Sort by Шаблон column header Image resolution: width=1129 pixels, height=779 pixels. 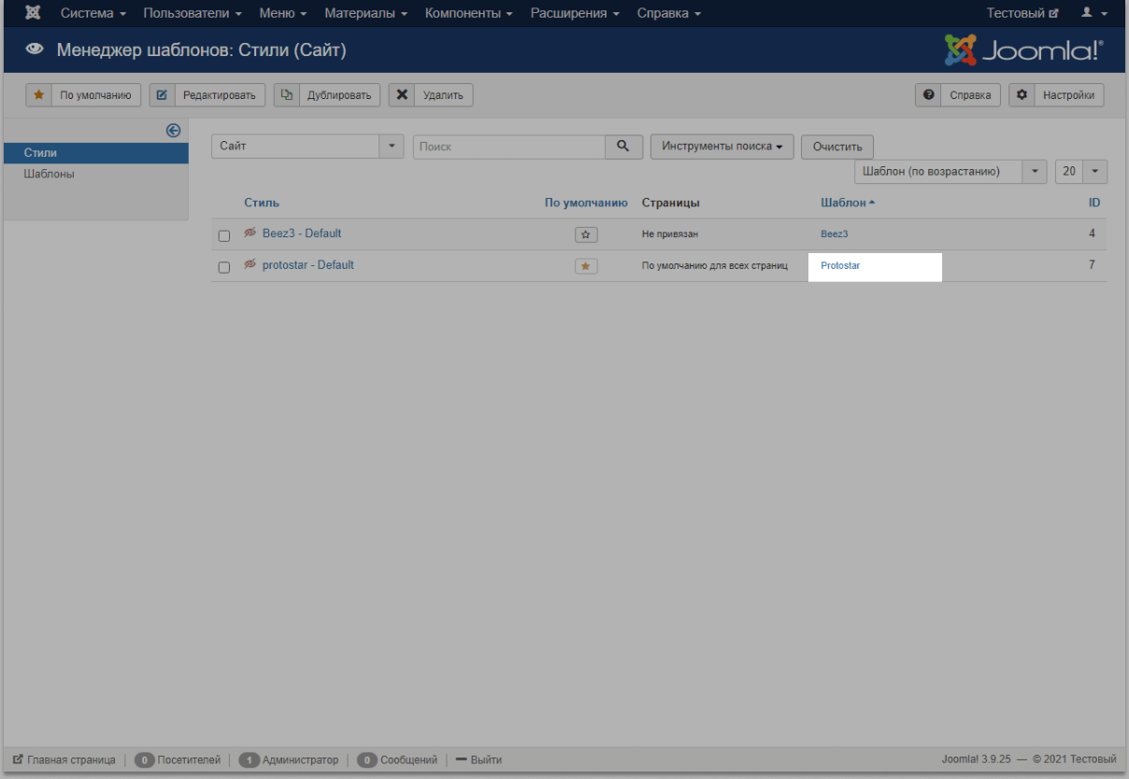tap(848, 203)
